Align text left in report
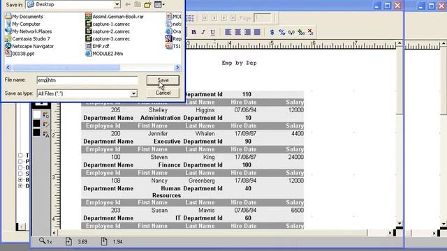 point(228,32)
